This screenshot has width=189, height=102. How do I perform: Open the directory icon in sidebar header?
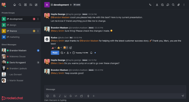tap(25, 5)
